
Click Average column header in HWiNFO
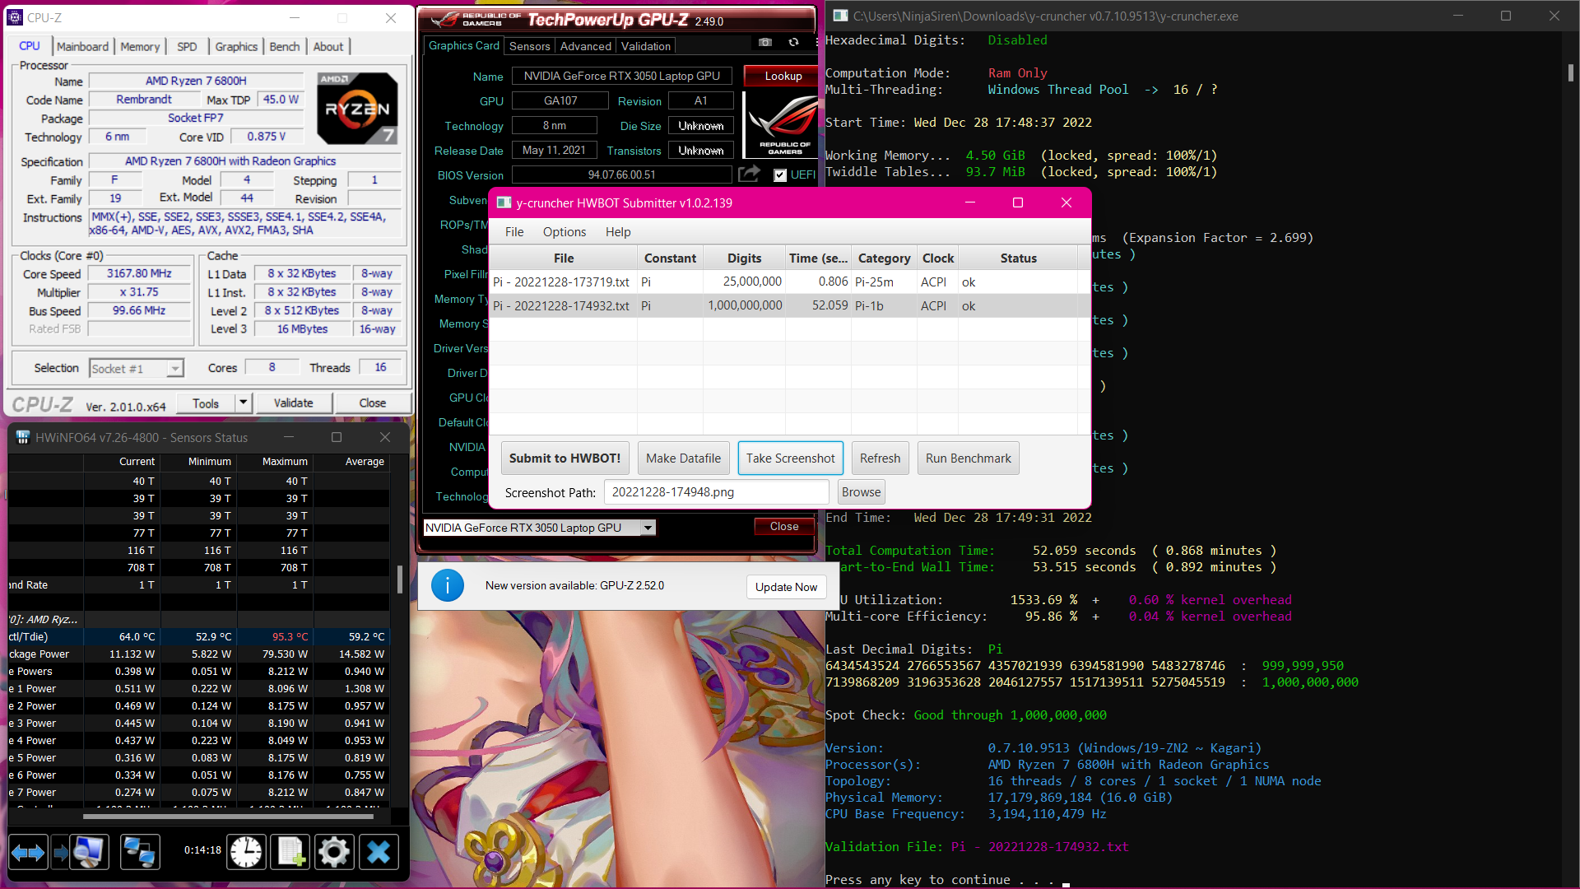click(x=365, y=461)
